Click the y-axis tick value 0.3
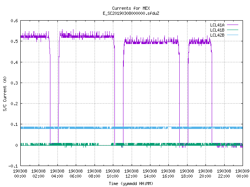 14,83
